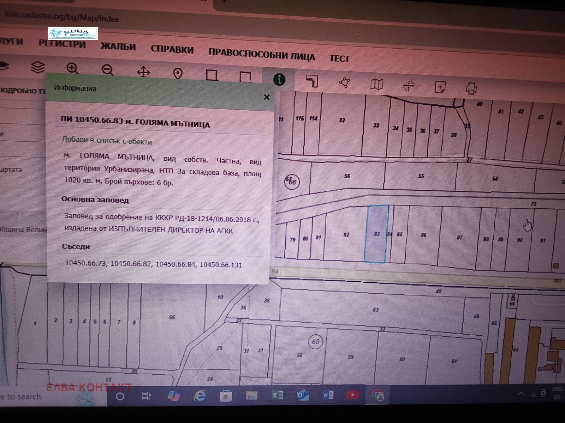Open the folded map icon
This screenshot has width=565, height=423.
[376, 84]
